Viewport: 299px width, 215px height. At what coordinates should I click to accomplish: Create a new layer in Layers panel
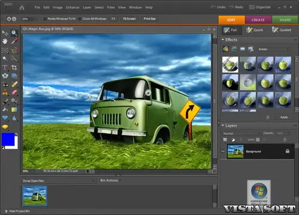[x=225, y=140]
